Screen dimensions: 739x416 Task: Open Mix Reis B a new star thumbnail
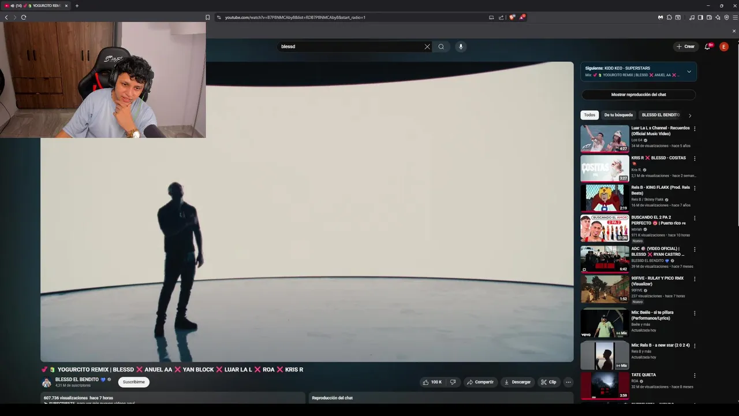pyautogui.click(x=604, y=356)
